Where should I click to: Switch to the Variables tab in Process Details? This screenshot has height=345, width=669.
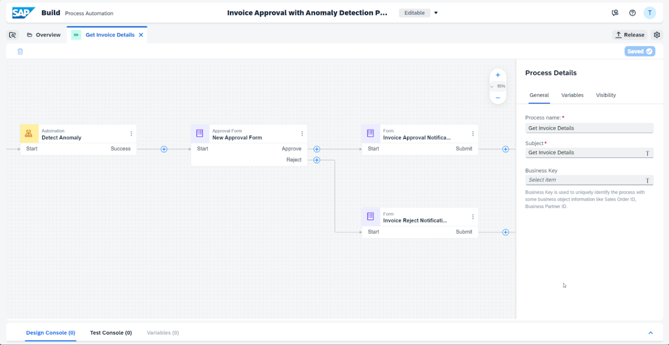point(572,95)
